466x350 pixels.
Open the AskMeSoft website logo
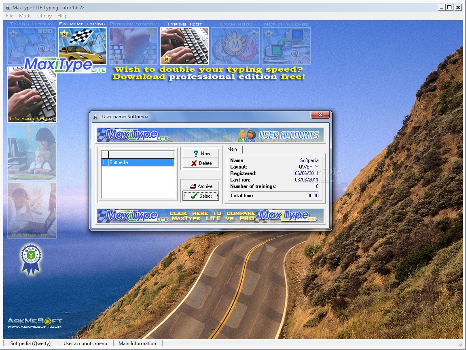pyautogui.click(x=34, y=323)
